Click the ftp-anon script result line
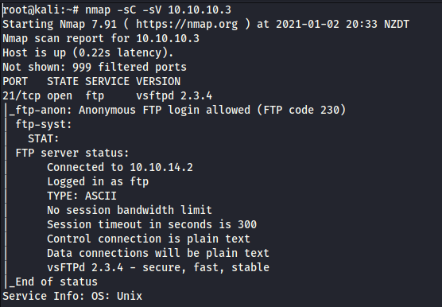 pyautogui.click(x=177, y=110)
